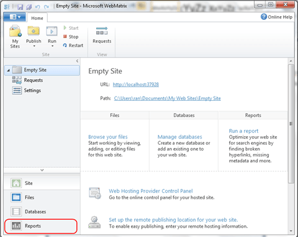Expand the Run dropdown arrow
The image size is (298, 237).
click(52, 46)
